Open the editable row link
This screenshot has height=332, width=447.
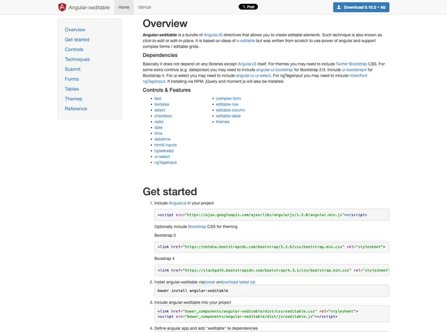click(227, 104)
